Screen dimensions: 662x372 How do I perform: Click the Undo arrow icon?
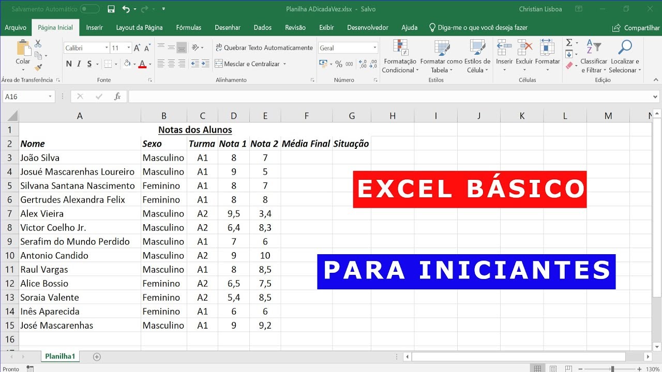[x=126, y=9]
